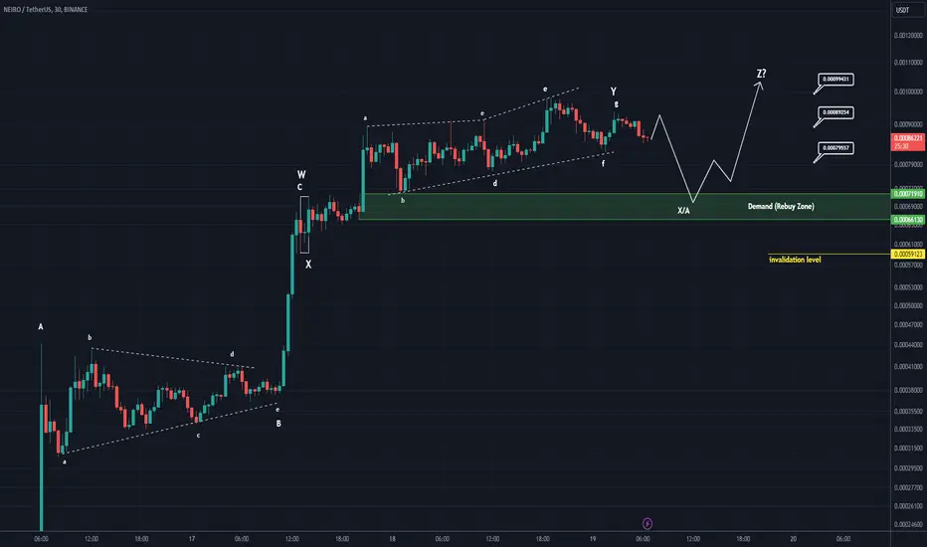Click 0.00031500 on the price scale
Image resolution: width=927 pixels, height=547 pixels.
pyautogui.click(x=907, y=449)
